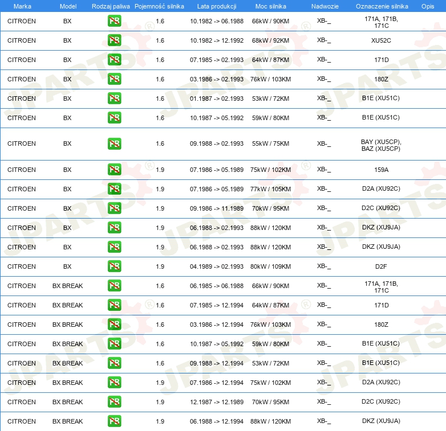Image resolution: width=446 pixels, height=431 pixels.
Task: Click the fuel icon for BX BREAK 07.1985 -> 12.1994
Action: 114,305
